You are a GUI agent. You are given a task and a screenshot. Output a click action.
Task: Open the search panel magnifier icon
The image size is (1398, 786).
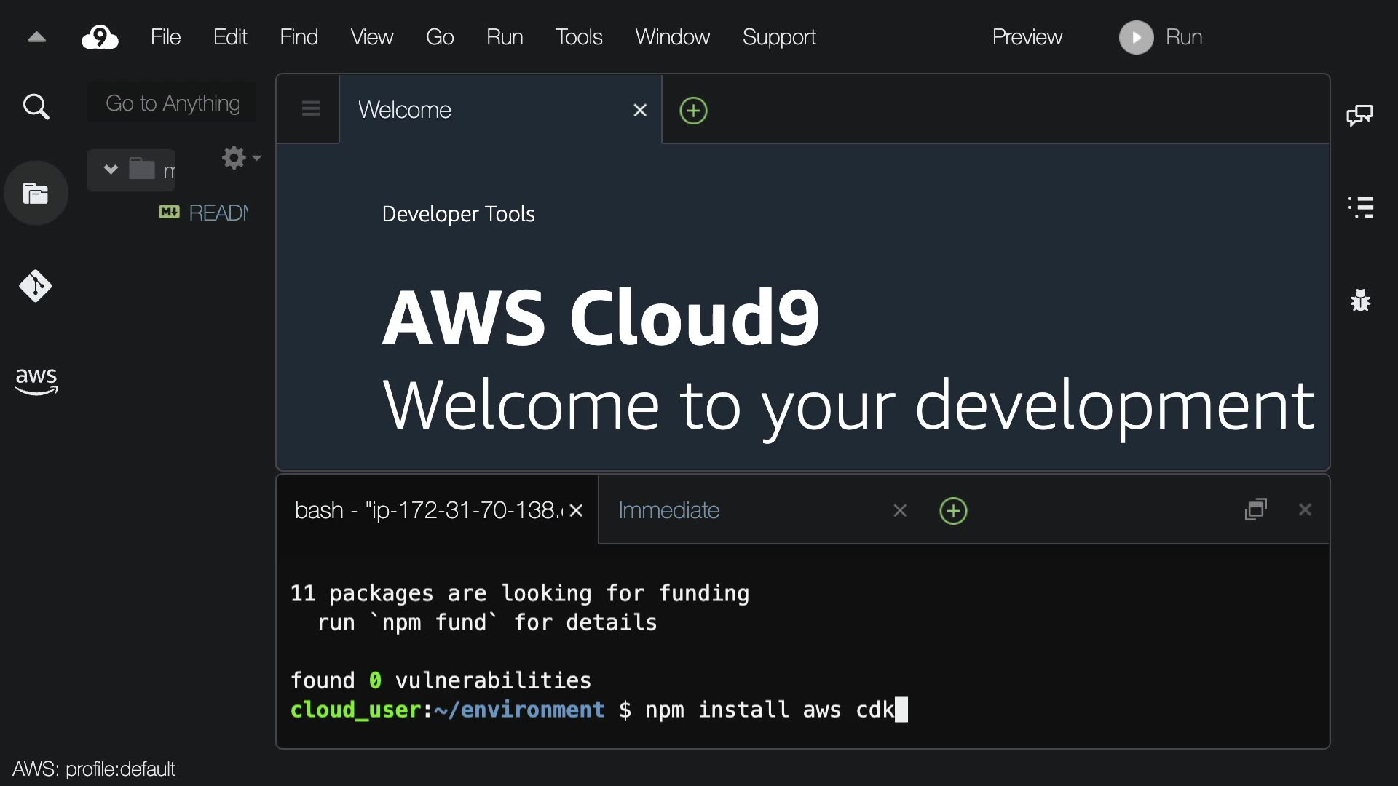coord(36,107)
